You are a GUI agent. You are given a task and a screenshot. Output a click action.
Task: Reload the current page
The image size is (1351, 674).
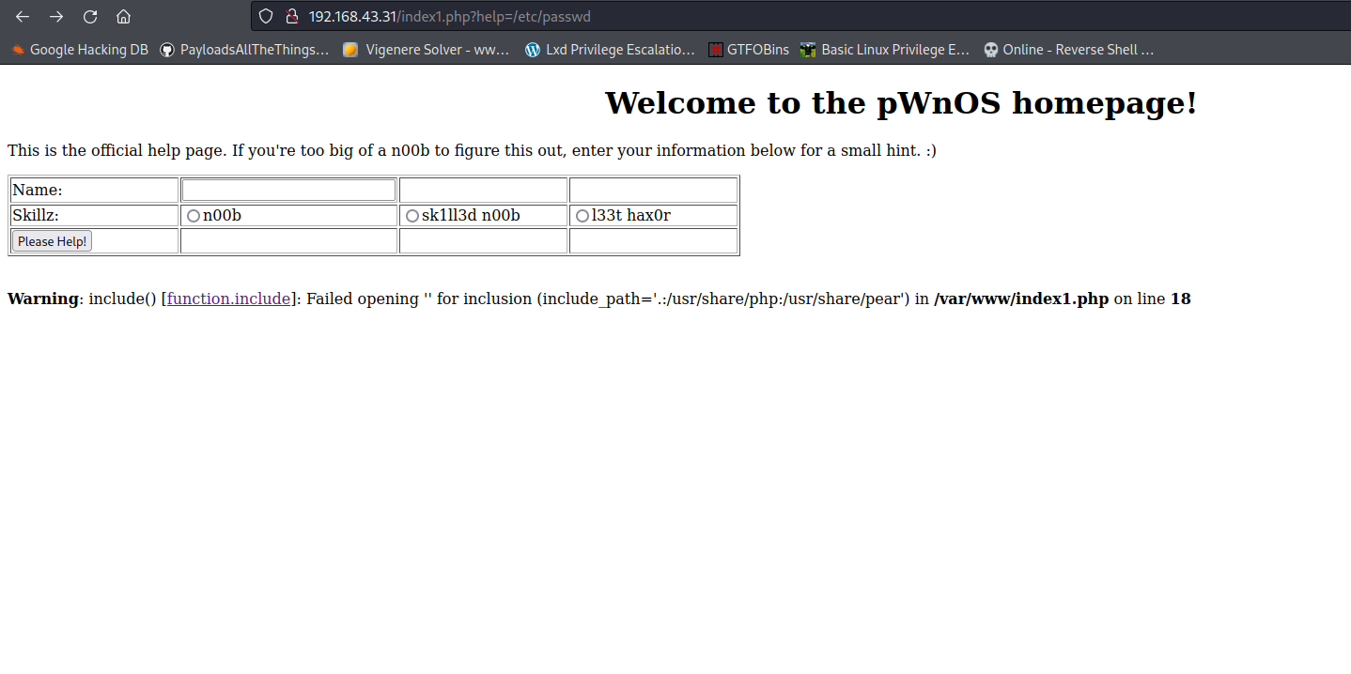[x=90, y=17]
